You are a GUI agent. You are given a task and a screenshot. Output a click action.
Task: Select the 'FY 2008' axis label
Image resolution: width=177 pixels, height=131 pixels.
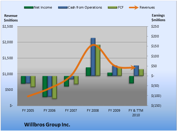pyautogui.click(x=93, y=110)
